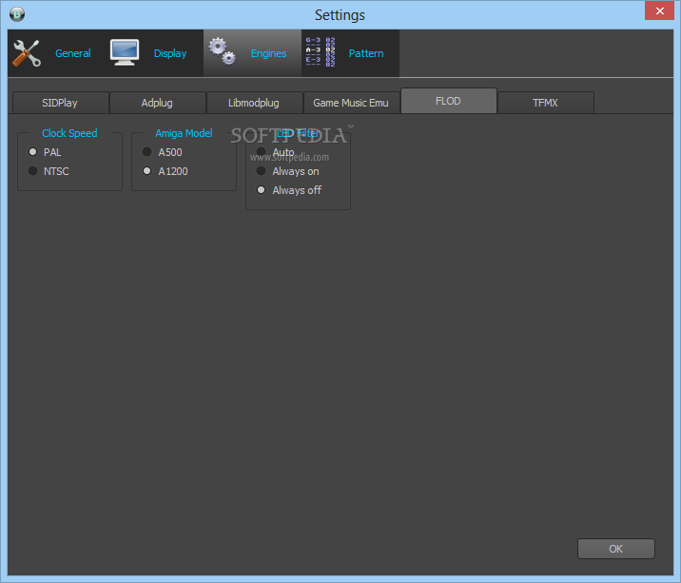Image resolution: width=681 pixels, height=583 pixels.
Task: Close the Settings window
Action: pos(659,10)
